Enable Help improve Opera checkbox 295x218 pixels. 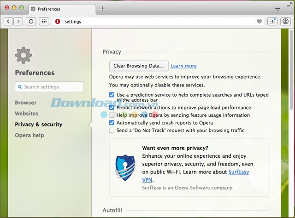(x=112, y=115)
